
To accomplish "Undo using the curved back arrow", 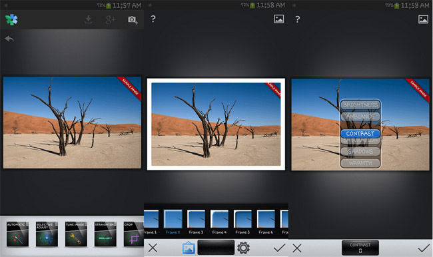I will (x=9, y=39).
